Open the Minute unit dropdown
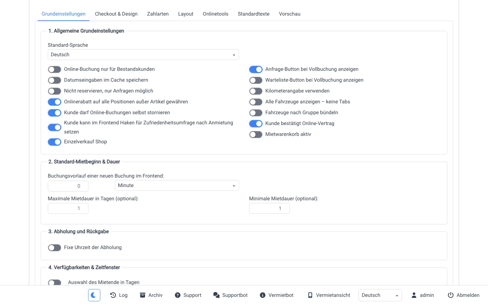This screenshot has width=488, height=305. point(177,185)
